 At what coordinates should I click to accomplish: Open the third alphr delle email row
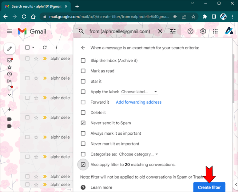47,103
